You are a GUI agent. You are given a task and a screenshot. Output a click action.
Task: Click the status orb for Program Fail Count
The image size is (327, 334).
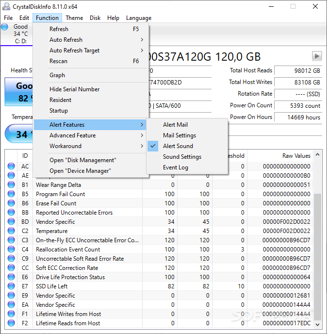(x=11, y=194)
